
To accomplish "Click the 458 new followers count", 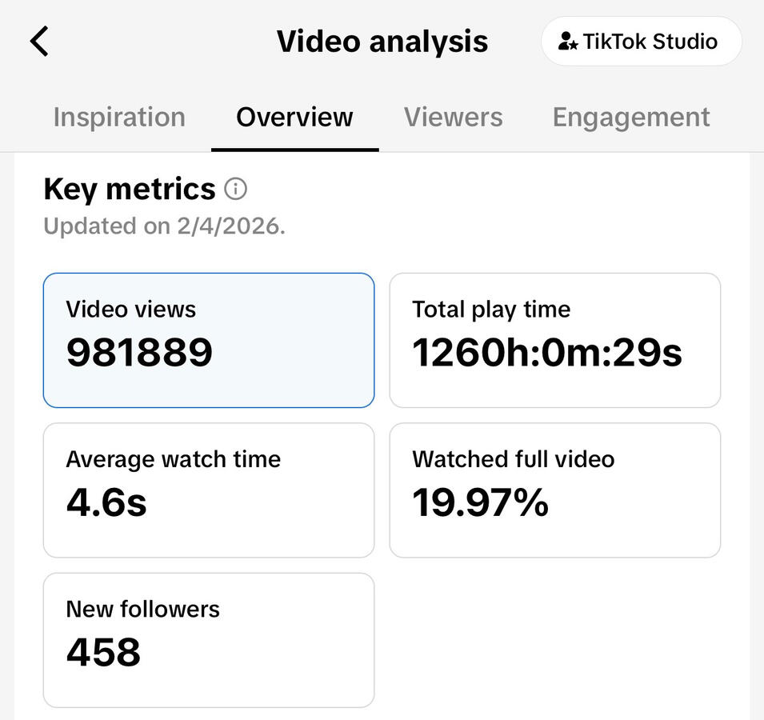I will click(x=102, y=652).
